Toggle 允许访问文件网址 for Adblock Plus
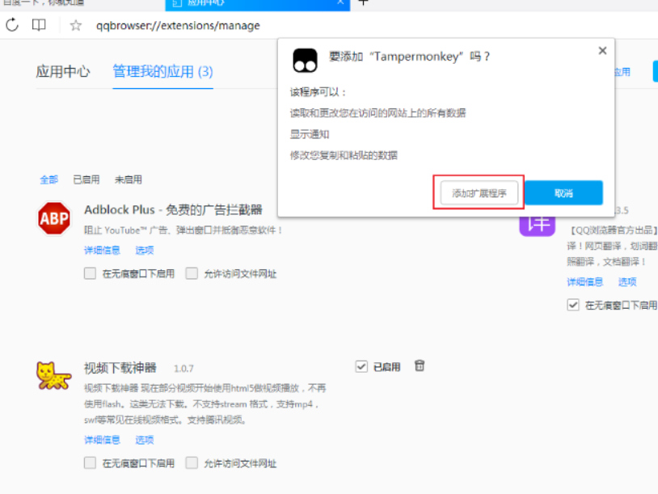Image resolution: width=658 pixels, height=494 pixels. click(192, 273)
